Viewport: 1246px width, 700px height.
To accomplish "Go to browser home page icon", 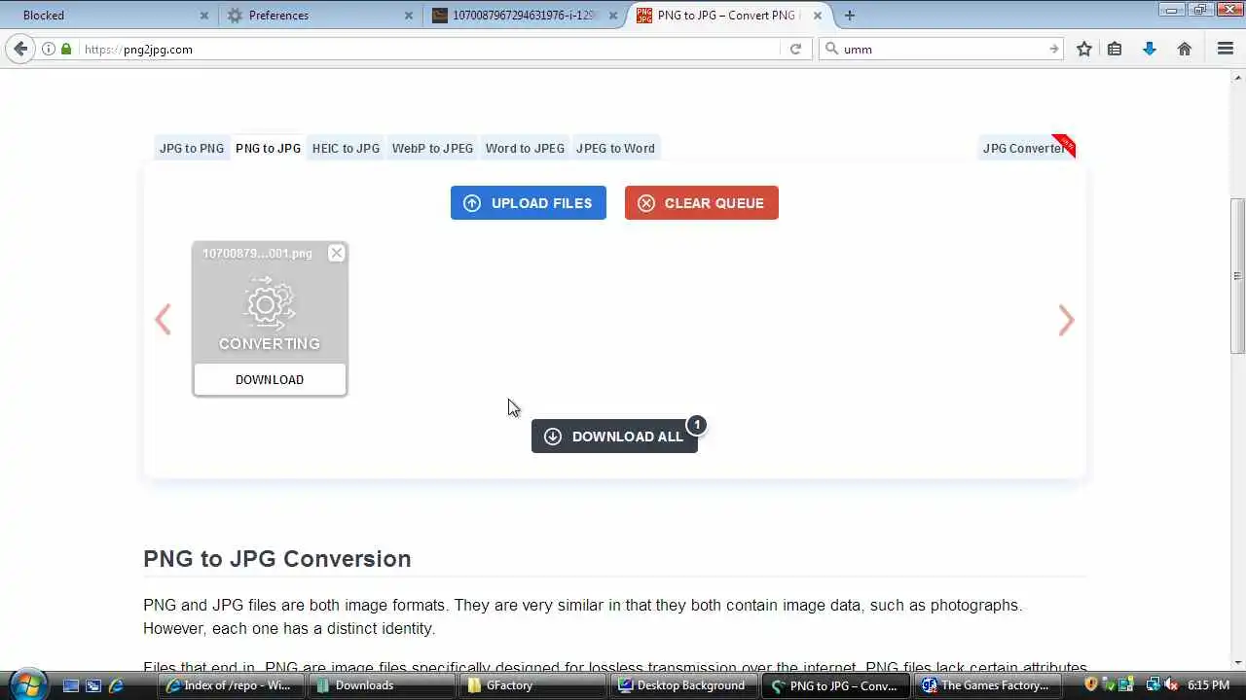I will (x=1185, y=49).
